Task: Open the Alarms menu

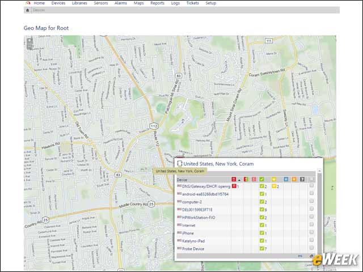Action: [x=121, y=3]
